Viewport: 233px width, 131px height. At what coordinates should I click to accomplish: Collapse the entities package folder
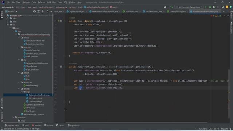[19, 73]
